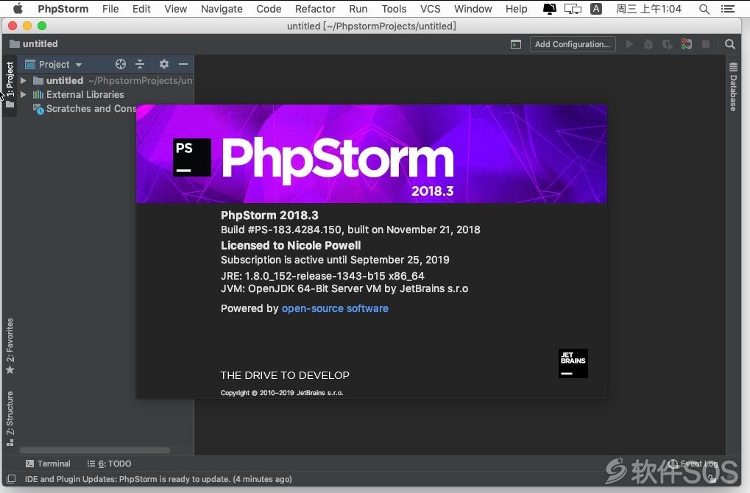This screenshot has height=493, width=750.
Task: Open the Event Log
Action: click(x=693, y=464)
